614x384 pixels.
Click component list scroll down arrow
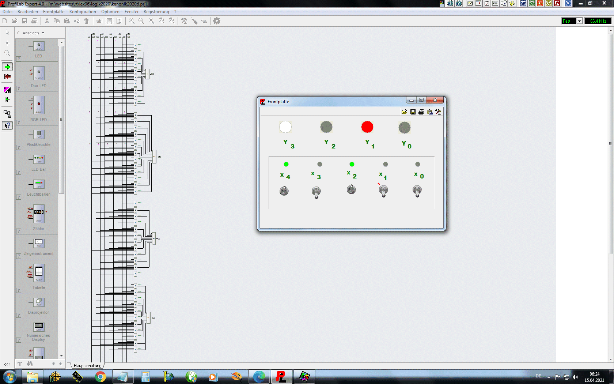pos(61,355)
